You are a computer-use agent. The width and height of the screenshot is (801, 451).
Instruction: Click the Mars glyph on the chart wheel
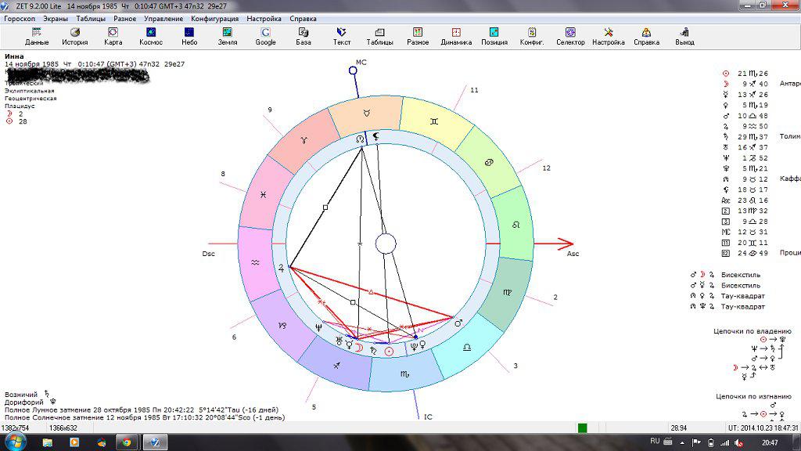(x=458, y=323)
